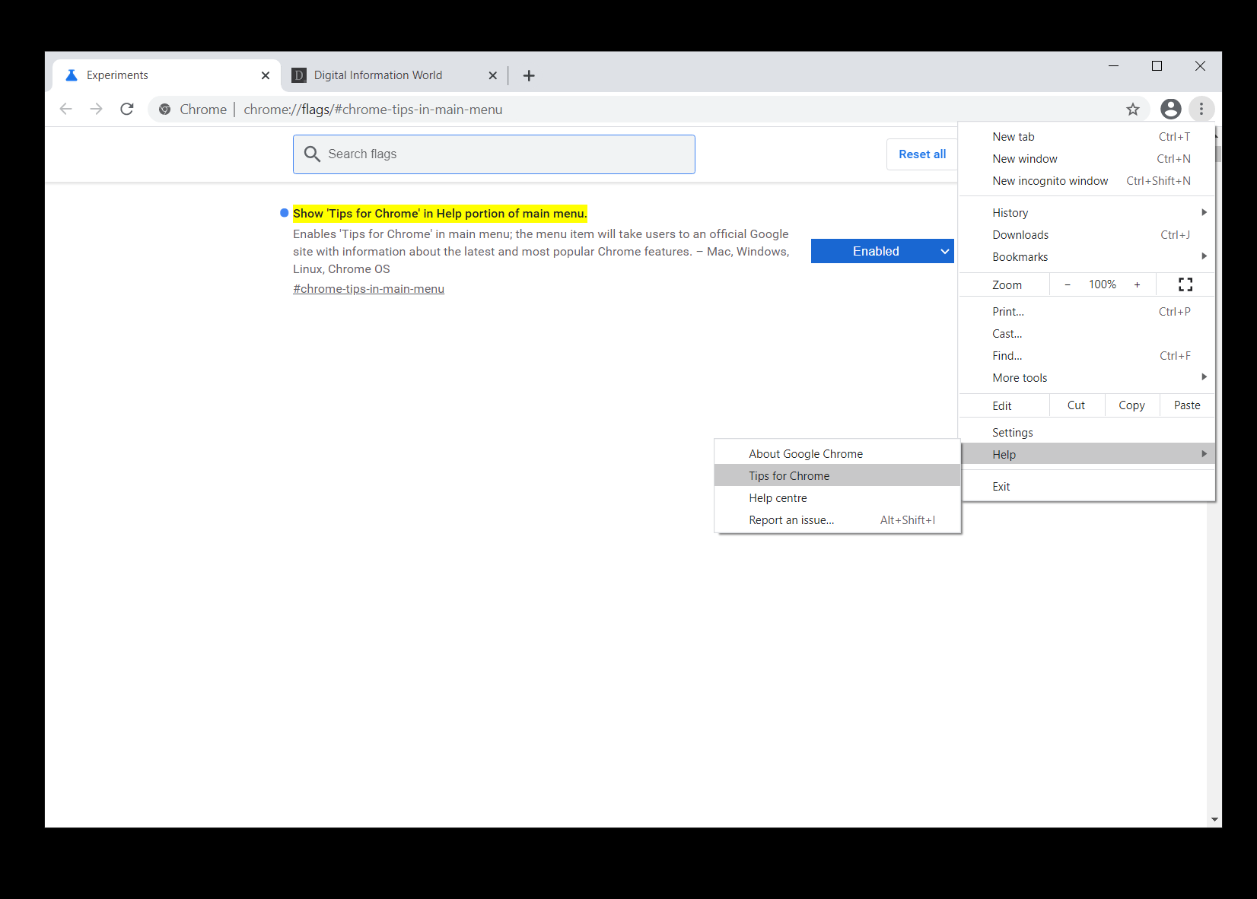Close the Digital Information World tab
Image resolution: width=1257 pixels, height=899 pixels.
[x=492, y=75]
